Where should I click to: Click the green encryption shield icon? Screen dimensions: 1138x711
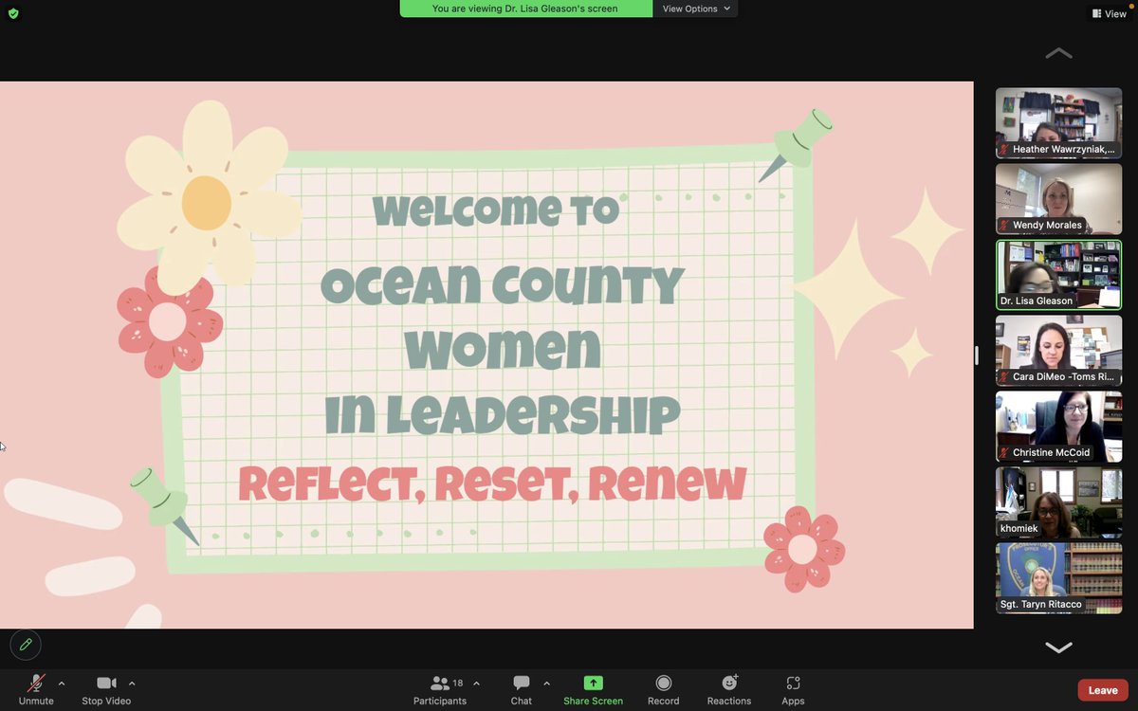click(12, 13)
